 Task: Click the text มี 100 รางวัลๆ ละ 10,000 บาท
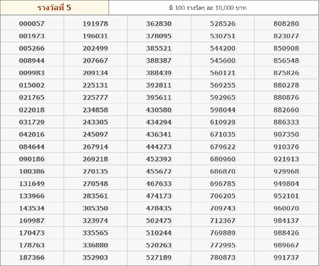(208, 8)
